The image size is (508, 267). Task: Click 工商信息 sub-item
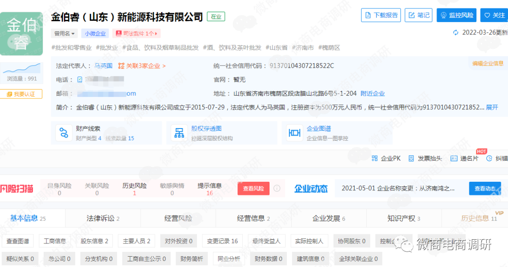point(55,241)
